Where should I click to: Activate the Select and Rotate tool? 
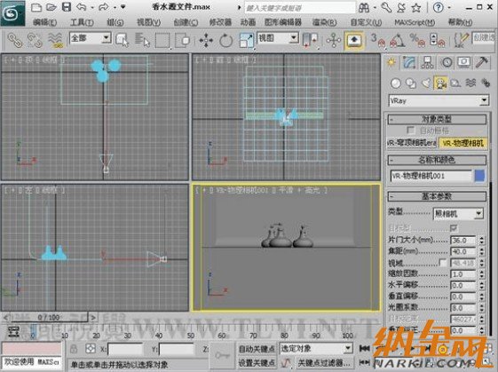(x=225, y=41)
